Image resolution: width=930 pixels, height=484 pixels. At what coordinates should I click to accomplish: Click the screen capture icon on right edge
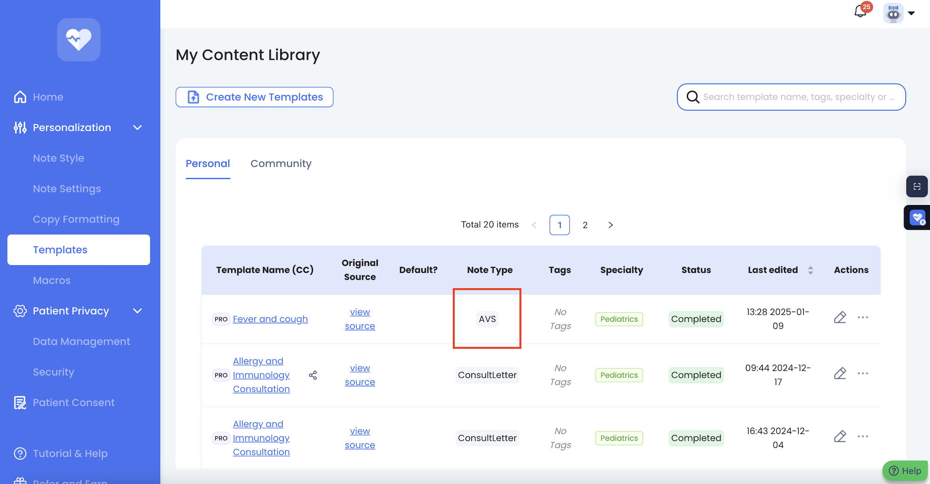[x=917, y=186]
